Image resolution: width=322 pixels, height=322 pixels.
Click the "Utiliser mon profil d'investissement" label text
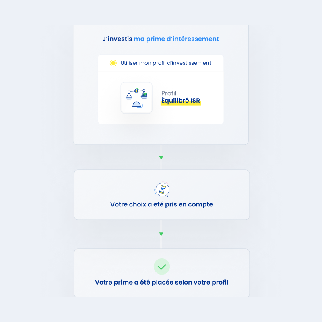coord(165,63)
